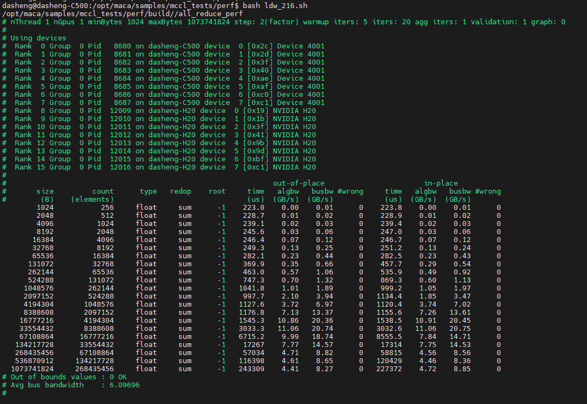Select the average bus bandwidth value 6.09696
The width and height of the screenshot is (587, 404).
(x=124, y=385)
